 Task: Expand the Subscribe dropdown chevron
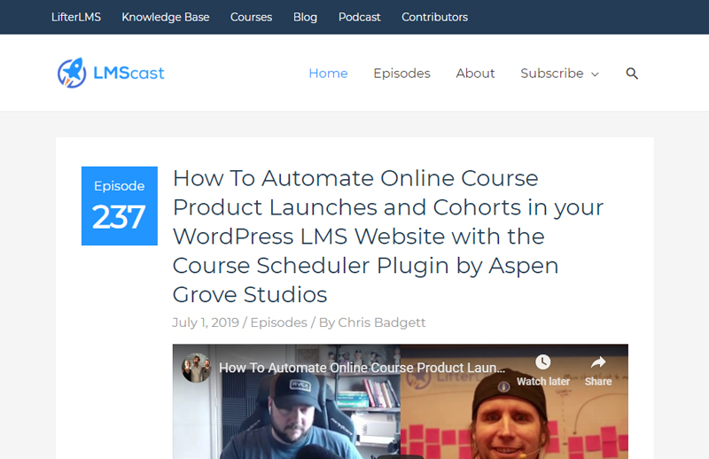pos(595,74)
